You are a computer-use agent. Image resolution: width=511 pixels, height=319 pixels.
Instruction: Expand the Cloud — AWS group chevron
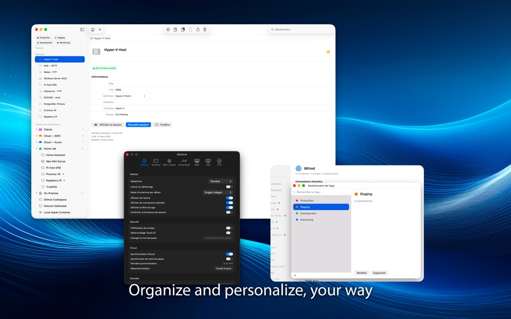(37, 136)
